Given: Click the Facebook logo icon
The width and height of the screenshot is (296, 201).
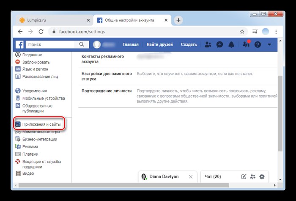Looking at the screenshot, I should point(19,44).
